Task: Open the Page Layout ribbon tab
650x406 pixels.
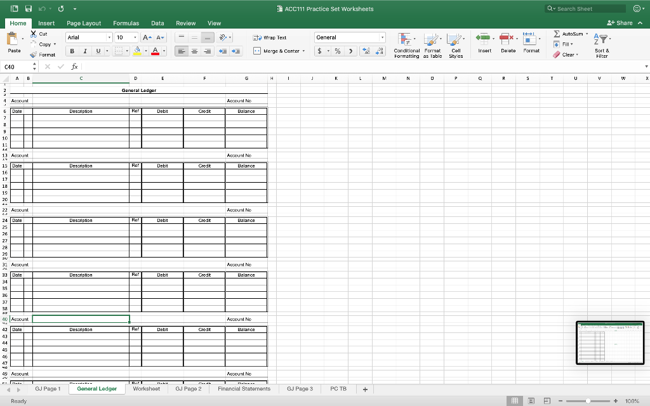Action: tap(84, 23)
